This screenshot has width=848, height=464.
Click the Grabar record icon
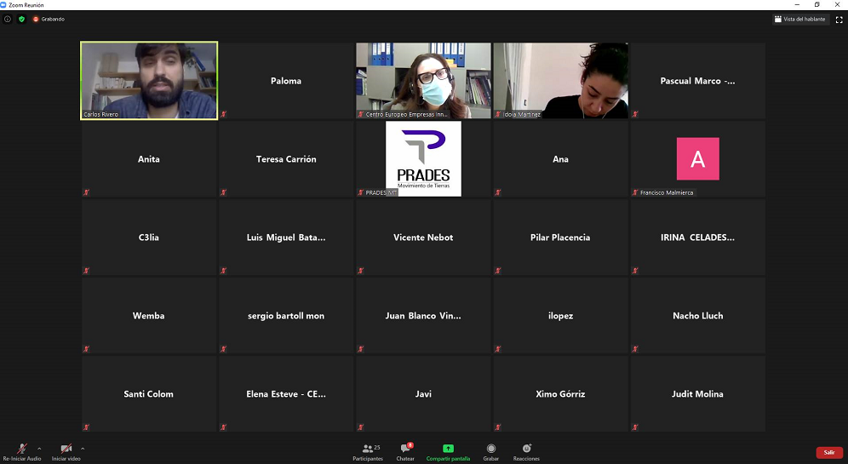pos(491,449)
